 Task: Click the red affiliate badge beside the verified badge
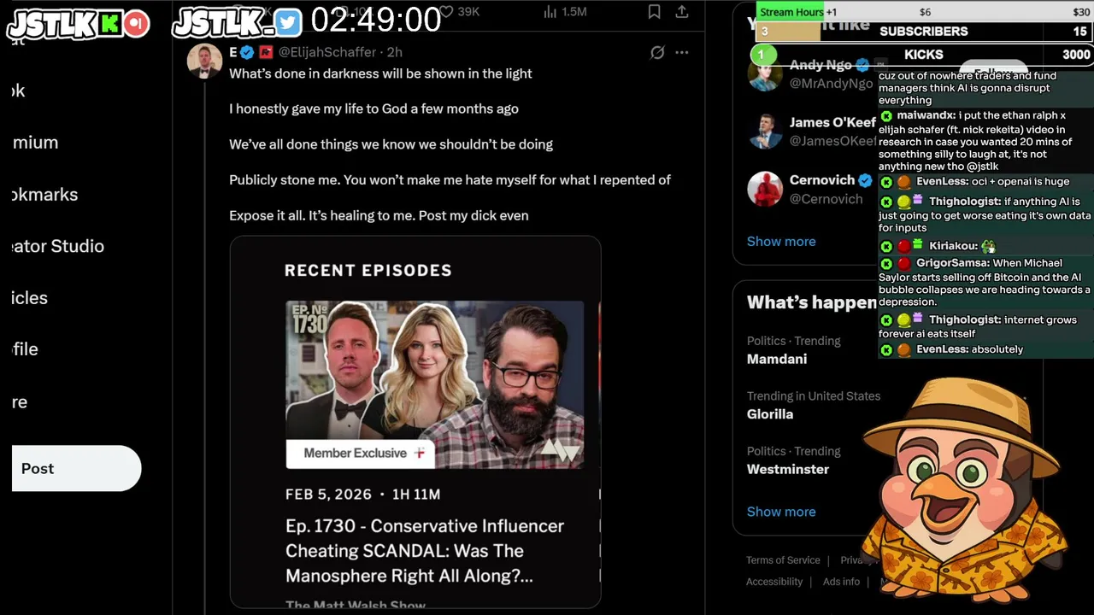266,52
